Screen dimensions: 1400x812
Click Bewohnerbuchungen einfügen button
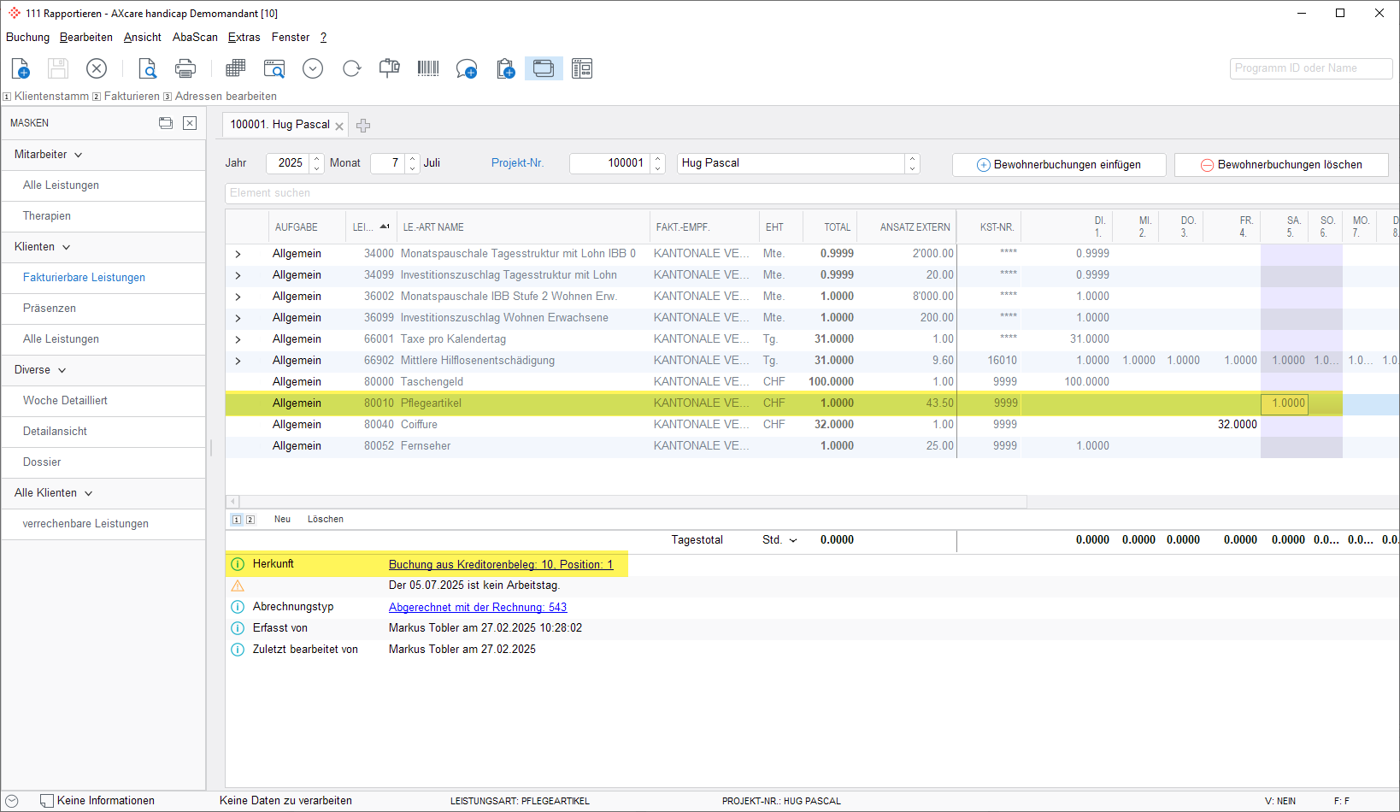click(x=1059, y=165)
